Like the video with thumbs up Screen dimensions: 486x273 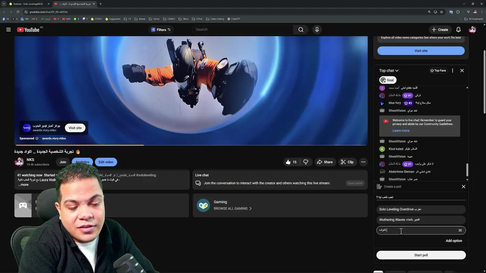291,162
